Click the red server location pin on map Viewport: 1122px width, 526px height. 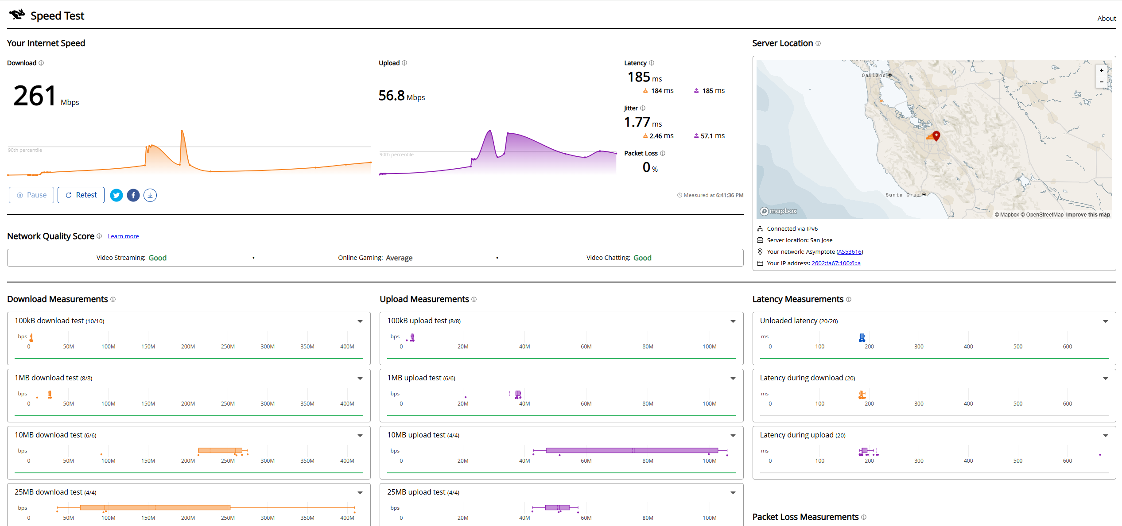pyautogui.click(x=936, y=135)
